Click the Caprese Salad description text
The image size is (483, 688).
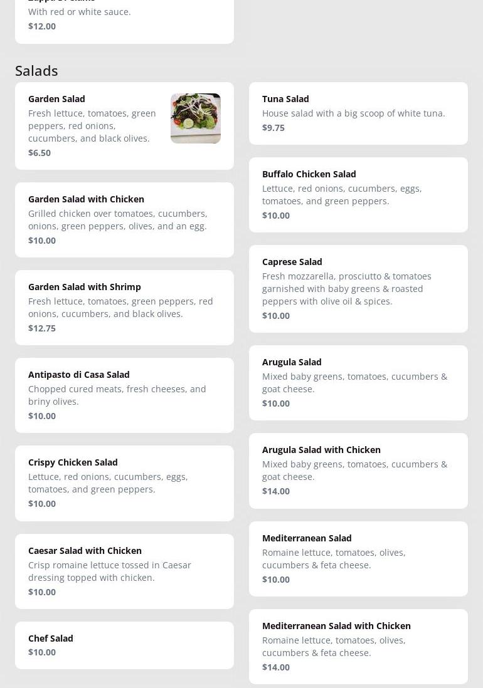coord(347,289)
